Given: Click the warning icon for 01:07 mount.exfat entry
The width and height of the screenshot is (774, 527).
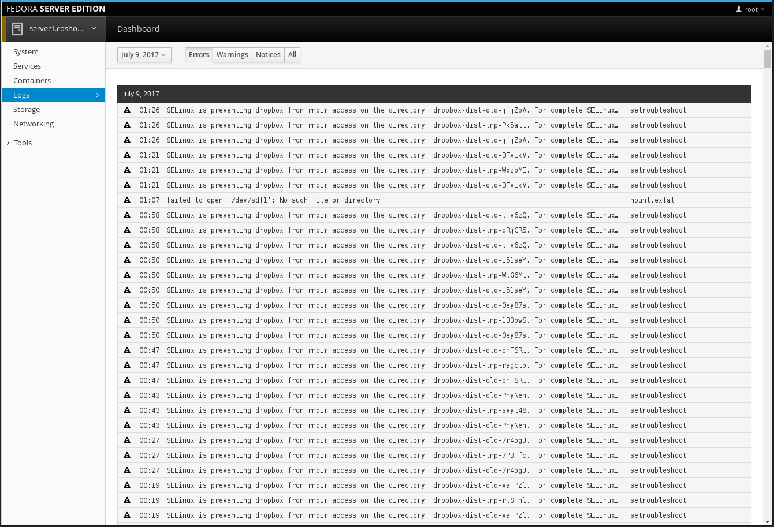Looking at the screenshot, I should pos(127,200).
